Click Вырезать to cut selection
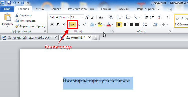 pos(24,15)
